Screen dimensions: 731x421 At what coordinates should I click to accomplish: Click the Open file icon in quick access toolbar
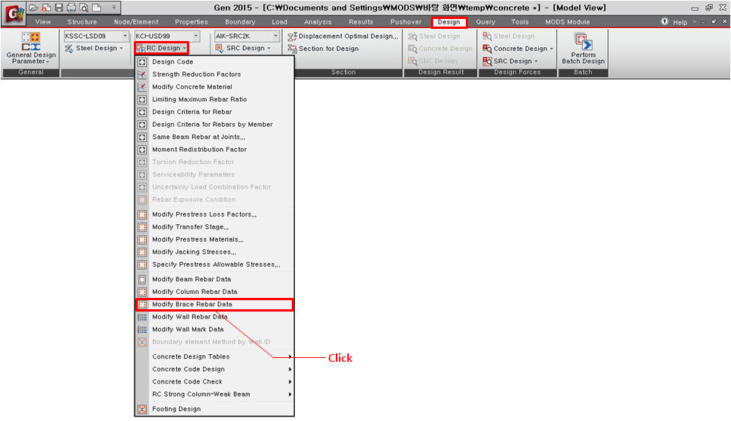point(33,8)
